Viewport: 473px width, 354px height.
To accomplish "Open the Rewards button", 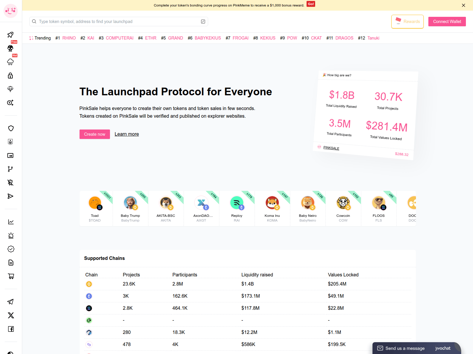I will point(407,22).
